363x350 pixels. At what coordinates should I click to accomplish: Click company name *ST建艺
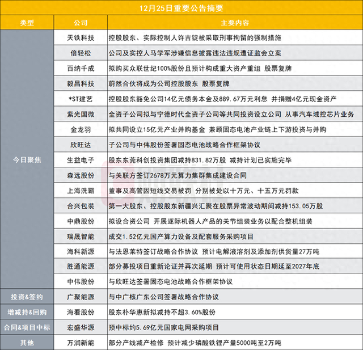[81, 99]
